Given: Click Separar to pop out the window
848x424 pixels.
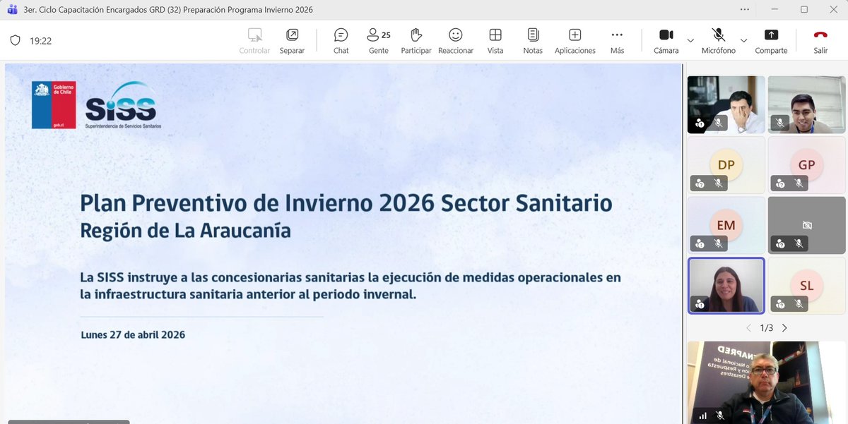Looking at the screenshot, I should click(x=292, y=40).
